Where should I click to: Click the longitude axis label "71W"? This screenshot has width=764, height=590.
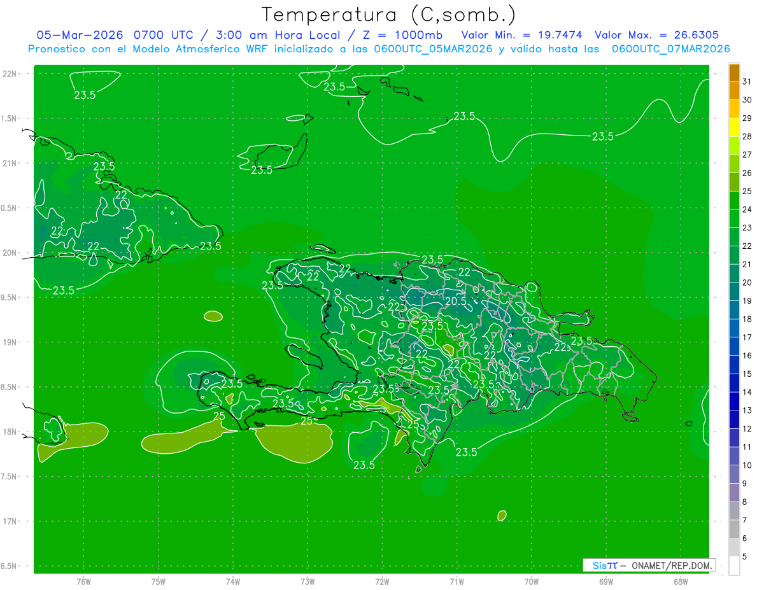[x=456, y=582]
